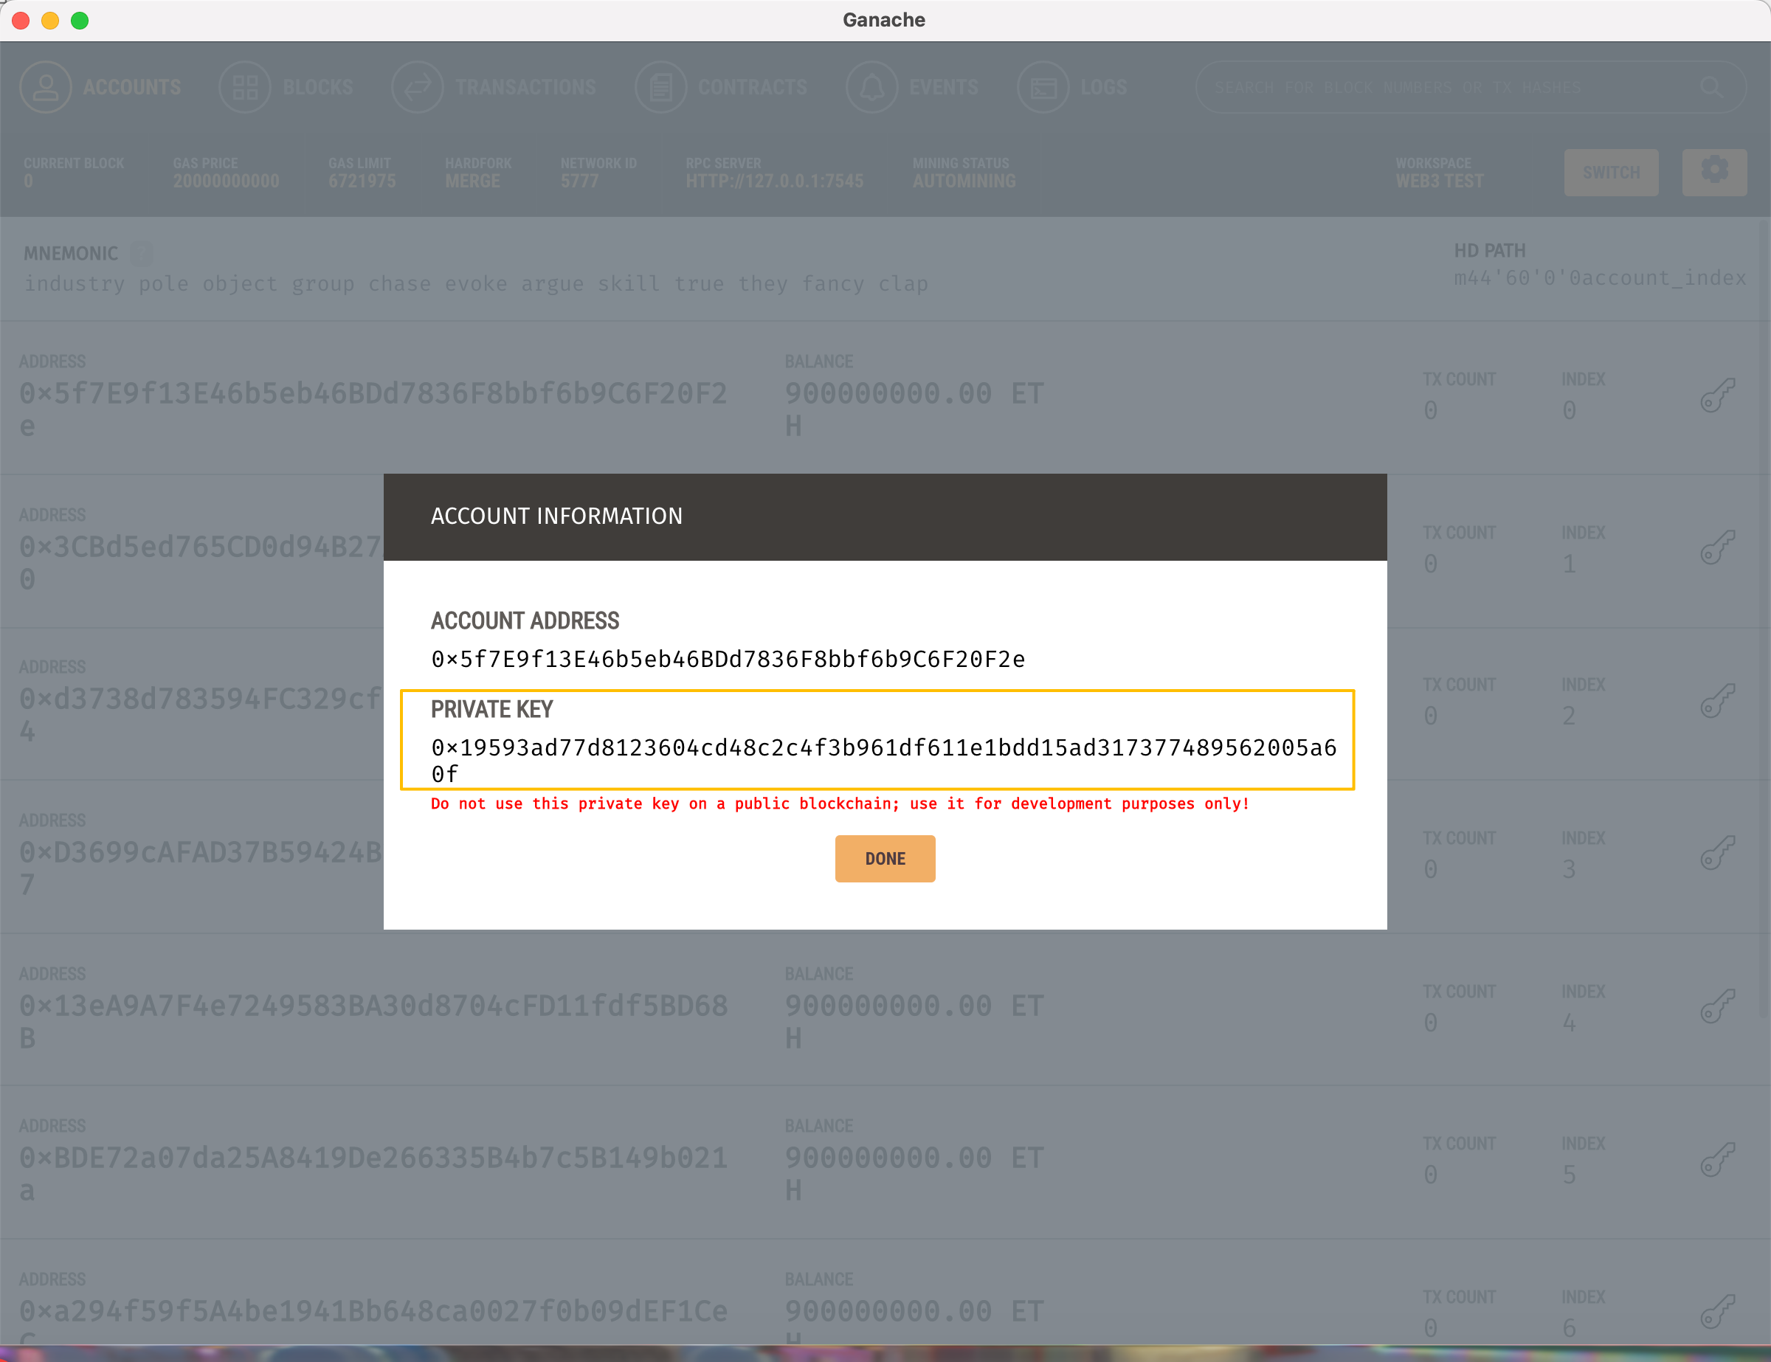
Task: Show private key for index 0 account
Action: [x=1716, y=395]
